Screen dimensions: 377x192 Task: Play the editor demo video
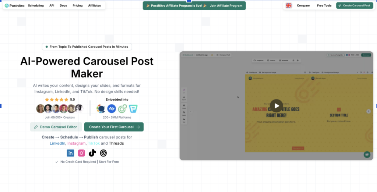coord(276,106)
